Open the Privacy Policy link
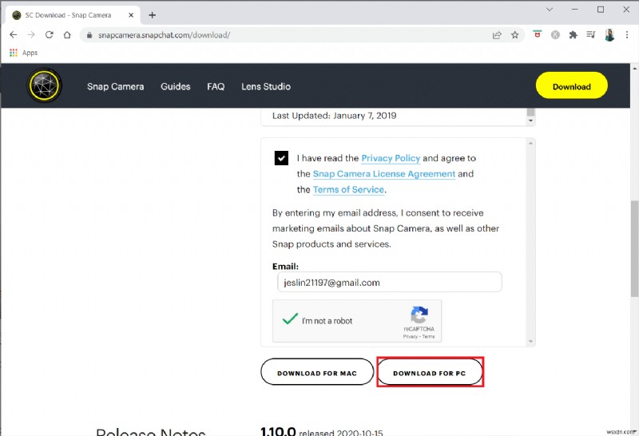 391,158
